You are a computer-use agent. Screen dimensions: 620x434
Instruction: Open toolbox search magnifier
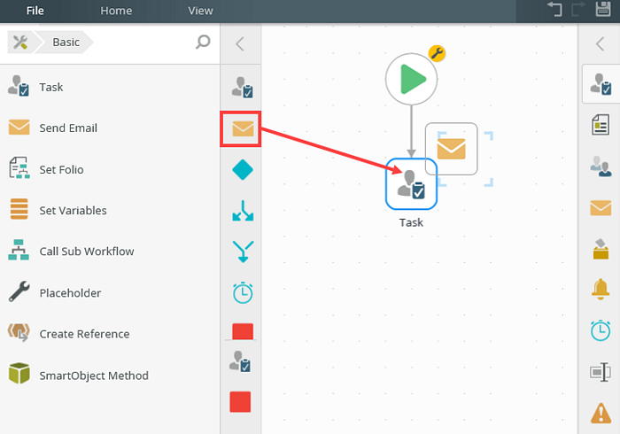[x=203, y=42]
